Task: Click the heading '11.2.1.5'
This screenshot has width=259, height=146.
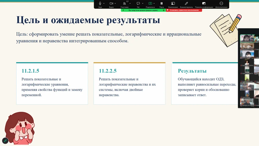Action: click(30, 71)
